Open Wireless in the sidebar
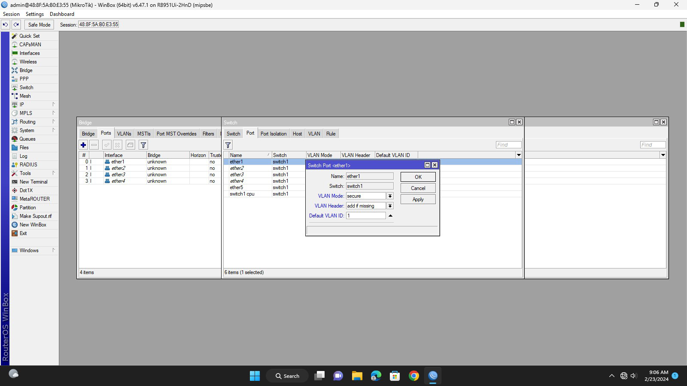This screenshot has width=687, height=386. point(28,62)
